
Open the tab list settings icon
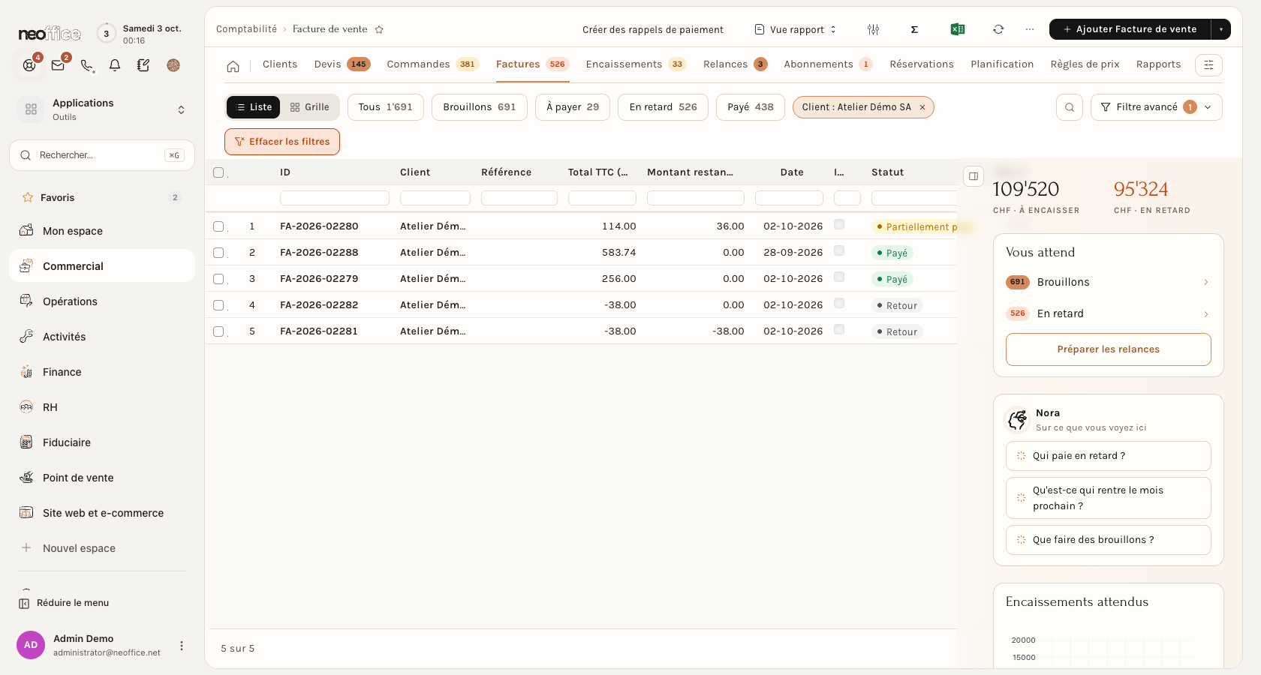(x=1208, y=65)
